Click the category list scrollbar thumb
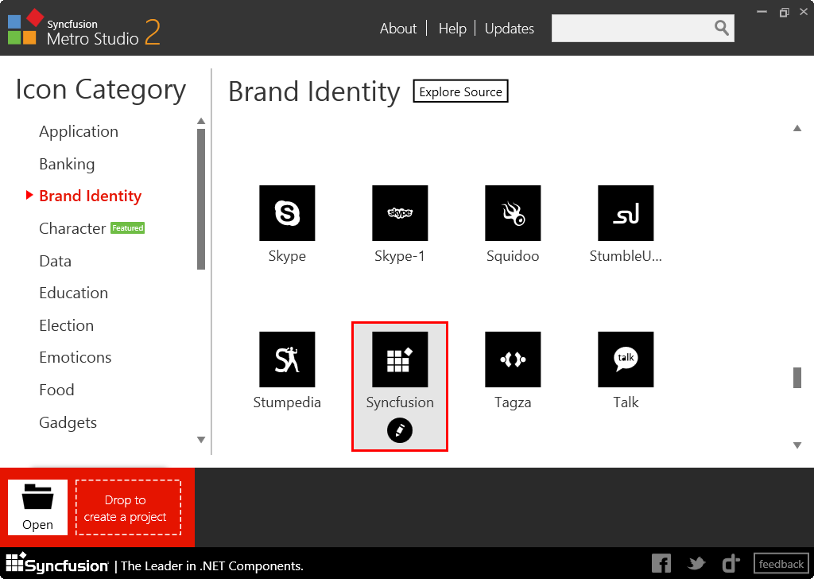 (x=201, y=200)
